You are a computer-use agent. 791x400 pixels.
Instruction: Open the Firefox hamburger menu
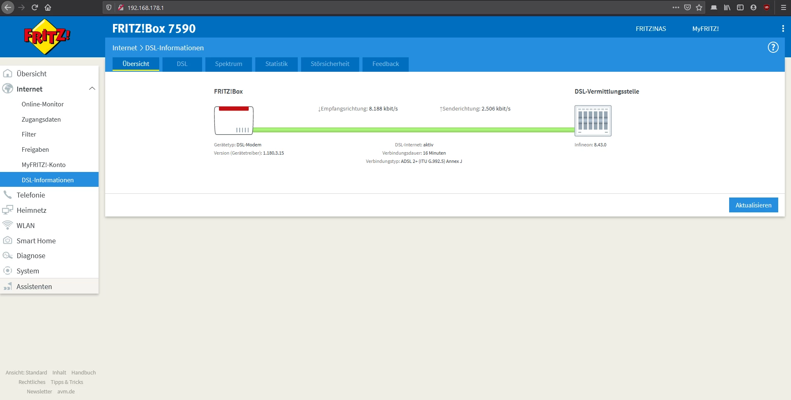pyautogui.click(x=784, y=7)
